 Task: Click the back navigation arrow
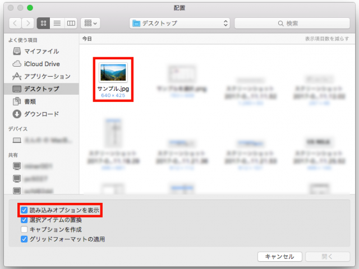(15, 23)
